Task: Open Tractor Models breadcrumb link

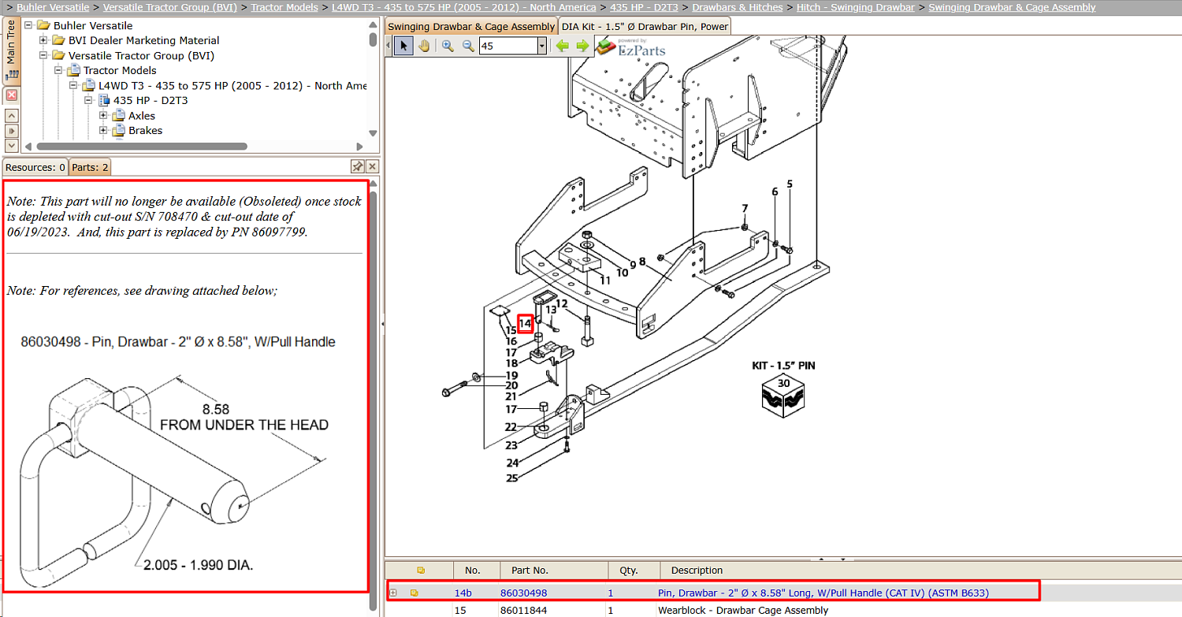Action: coord(284,7)
